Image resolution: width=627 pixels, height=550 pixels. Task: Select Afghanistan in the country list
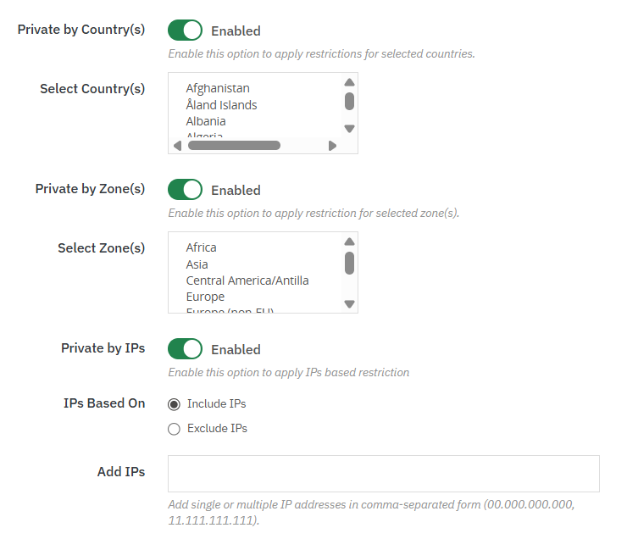[x=218, y=88]
